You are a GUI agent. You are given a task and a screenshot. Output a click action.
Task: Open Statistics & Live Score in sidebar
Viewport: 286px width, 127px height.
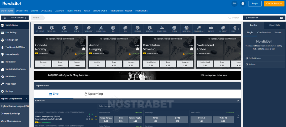(14, 69)
